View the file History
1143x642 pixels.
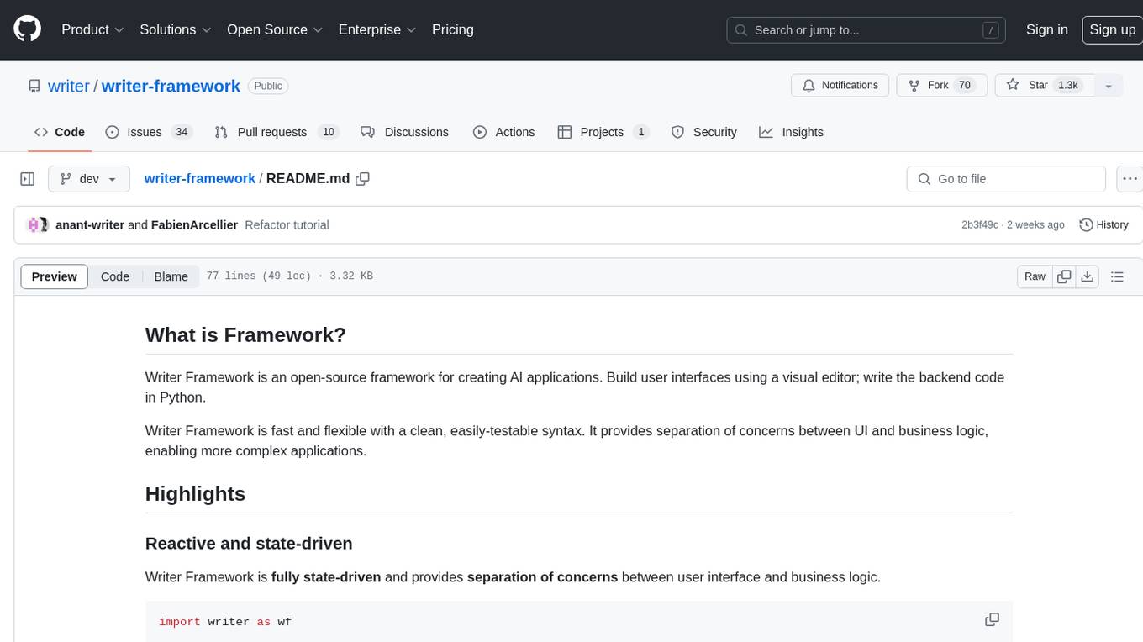[x=1103, y=225]
